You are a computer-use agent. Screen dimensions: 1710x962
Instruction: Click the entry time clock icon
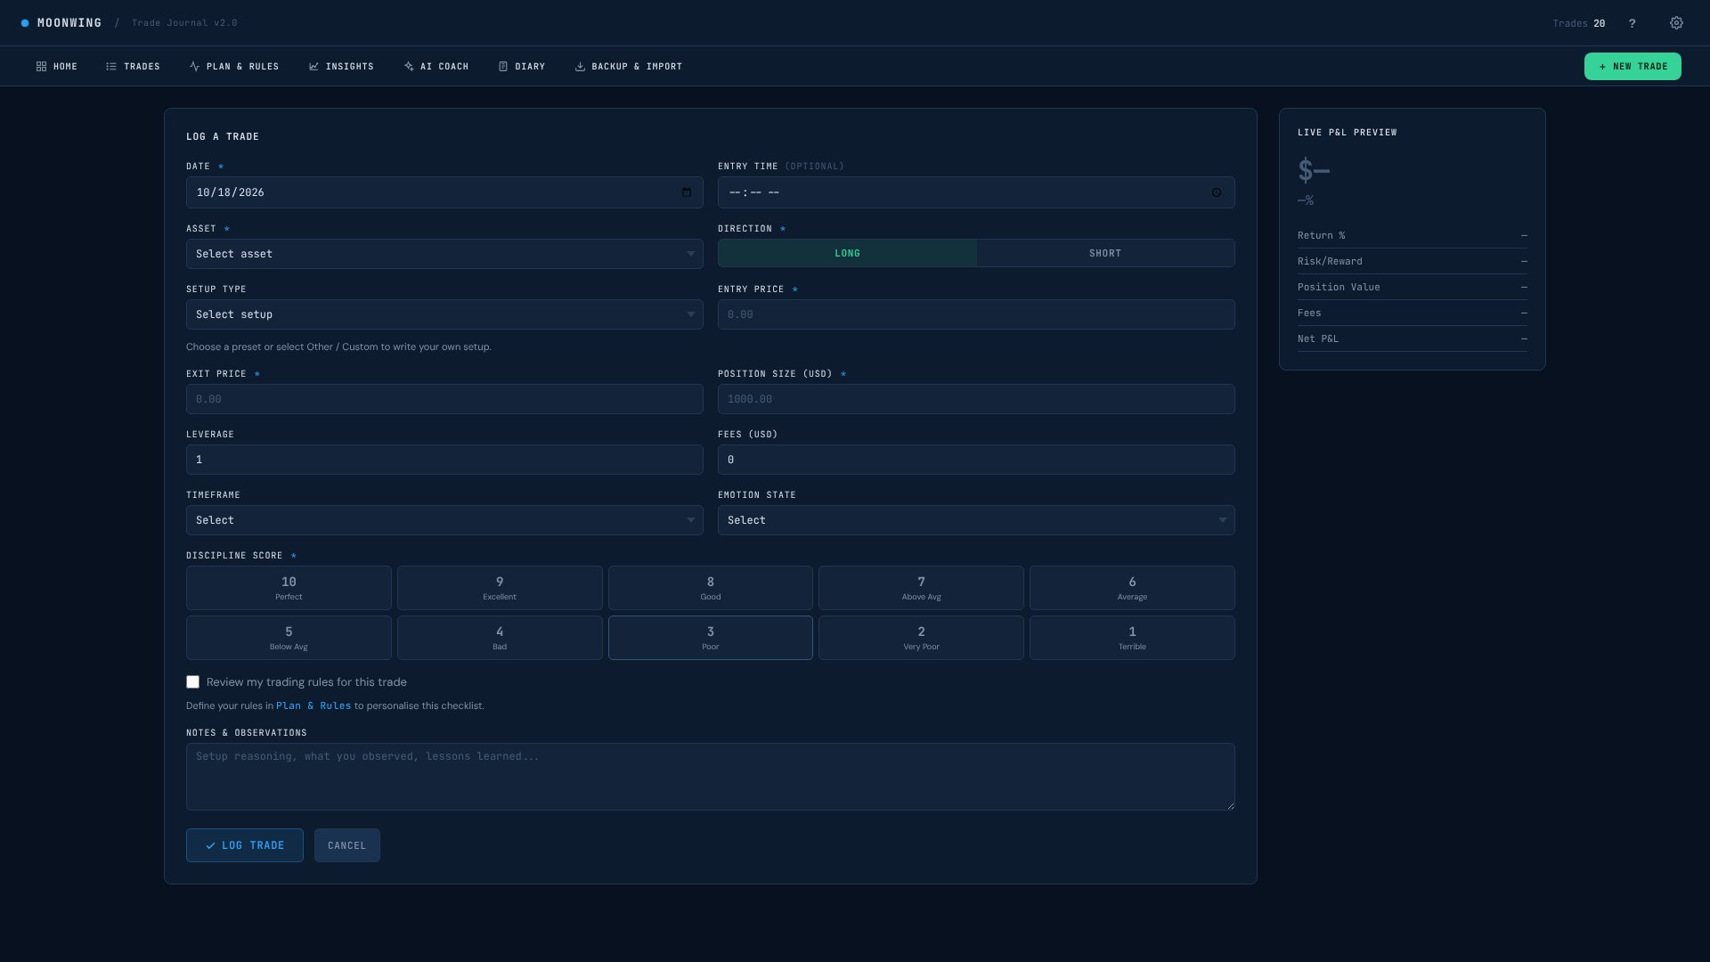[1217, 192]
